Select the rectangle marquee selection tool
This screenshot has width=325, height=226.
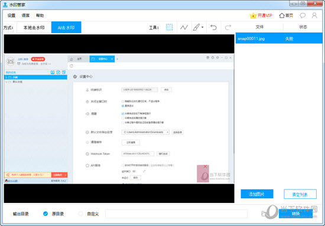169,27
